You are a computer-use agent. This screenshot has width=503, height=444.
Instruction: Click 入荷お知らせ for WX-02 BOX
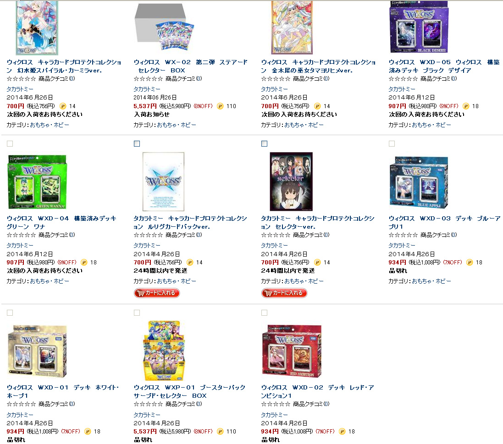[152, 115]
